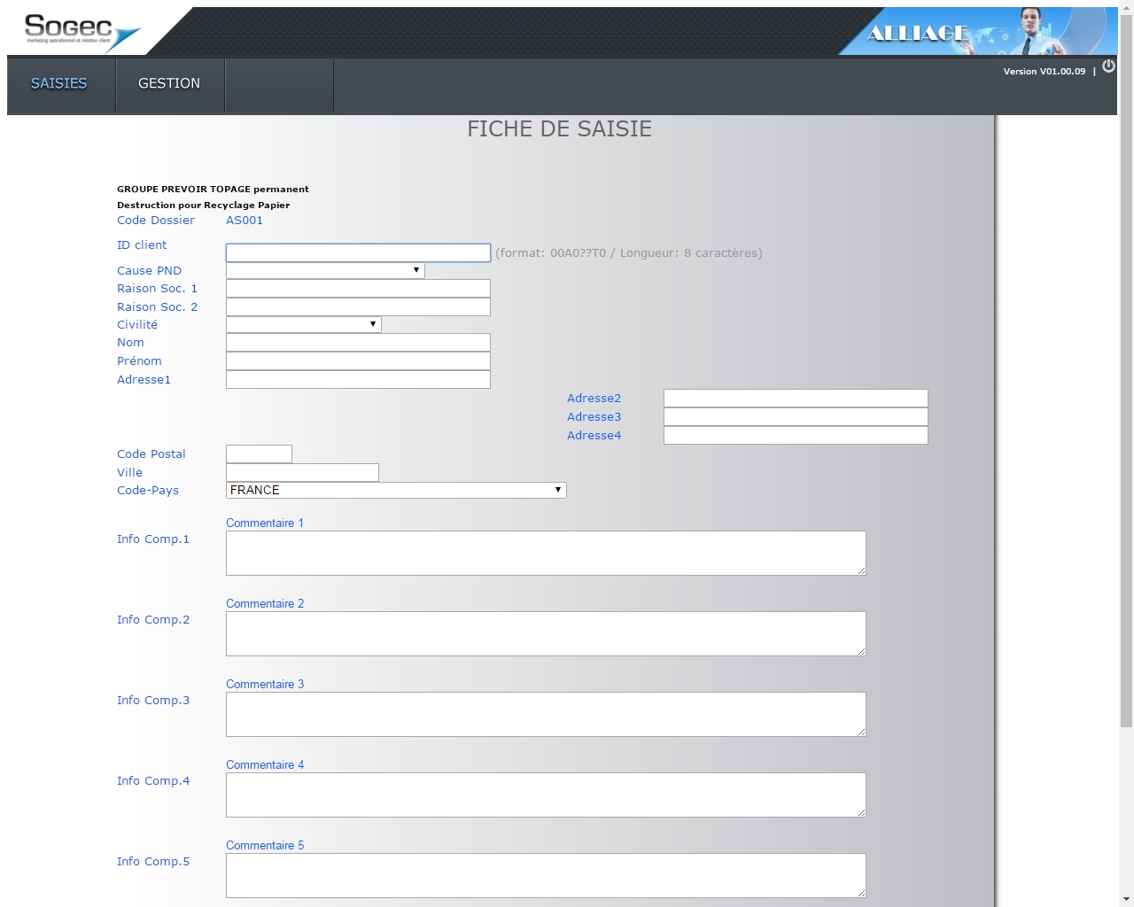
Task: Click the power logout icon
Action: (x=1108, y=66)
